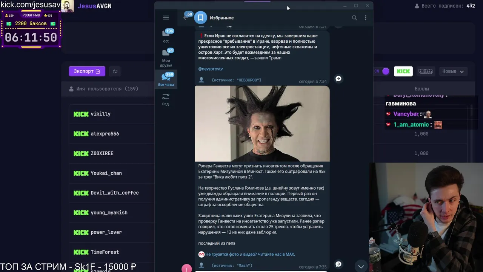Select the Мои друзья chat folder
483x272 pixels.
pos(166,57)
